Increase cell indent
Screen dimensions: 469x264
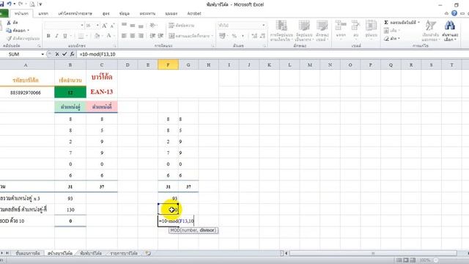(160, 36)
